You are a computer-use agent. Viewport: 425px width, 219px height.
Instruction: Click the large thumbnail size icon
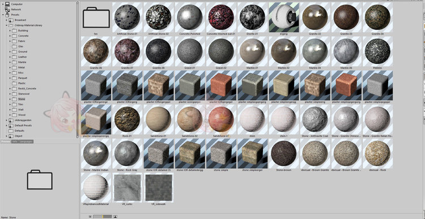(x=115, y=216)
